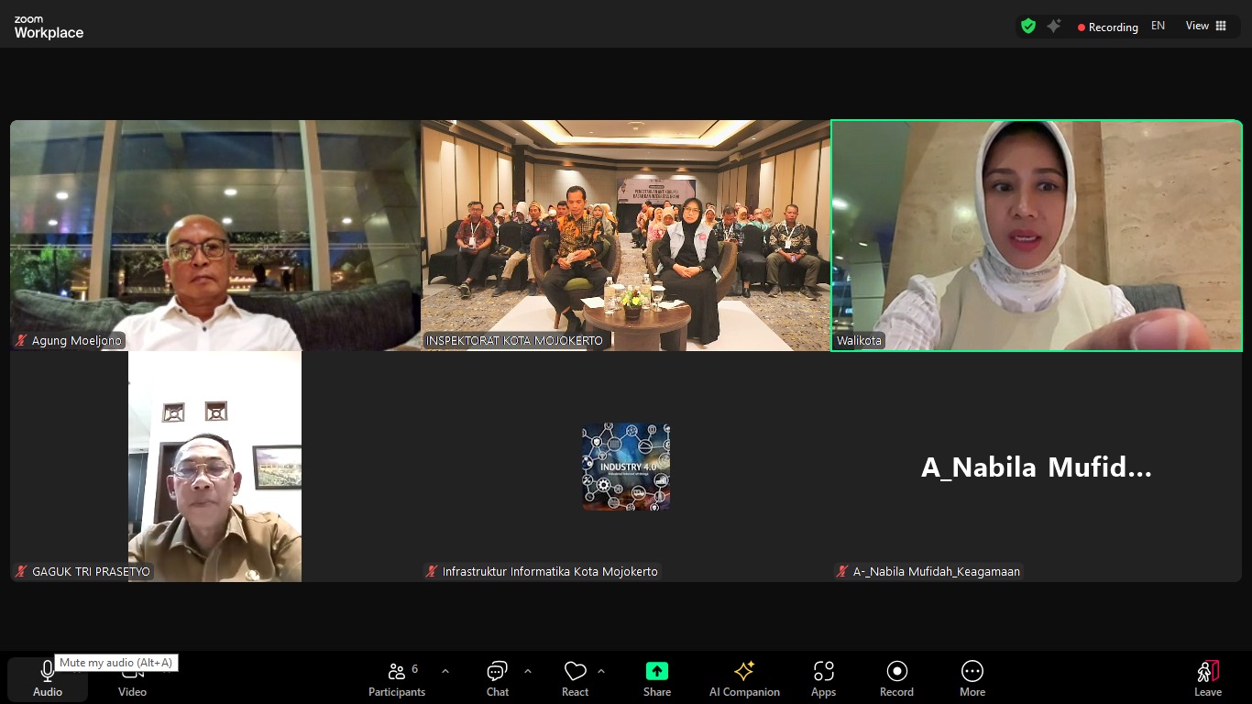This screenshot has width=1252, height=704.
Task: Open AI Companion from bottom toolbar
Action: [744, 678]
